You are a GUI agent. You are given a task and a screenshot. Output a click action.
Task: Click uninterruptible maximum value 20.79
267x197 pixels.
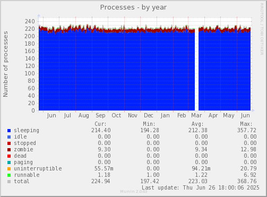pyautogui.click(x=248, y=168)
